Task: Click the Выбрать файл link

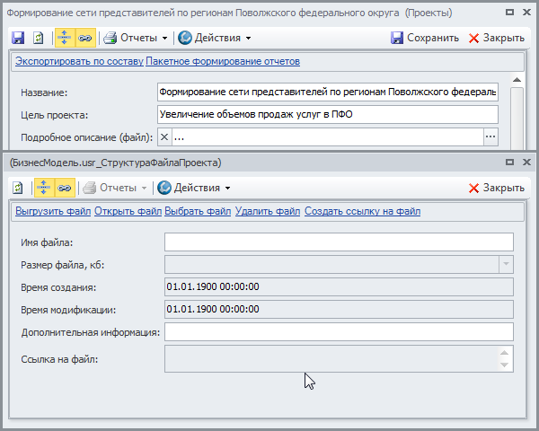Action: point(198,211)
